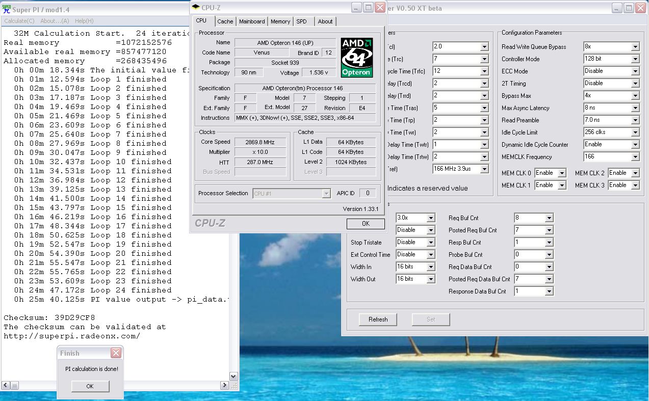This screenshot has width=649, height=401.
Task: Maximize the A64 Tweaker window
Action: tap(629, 8)
